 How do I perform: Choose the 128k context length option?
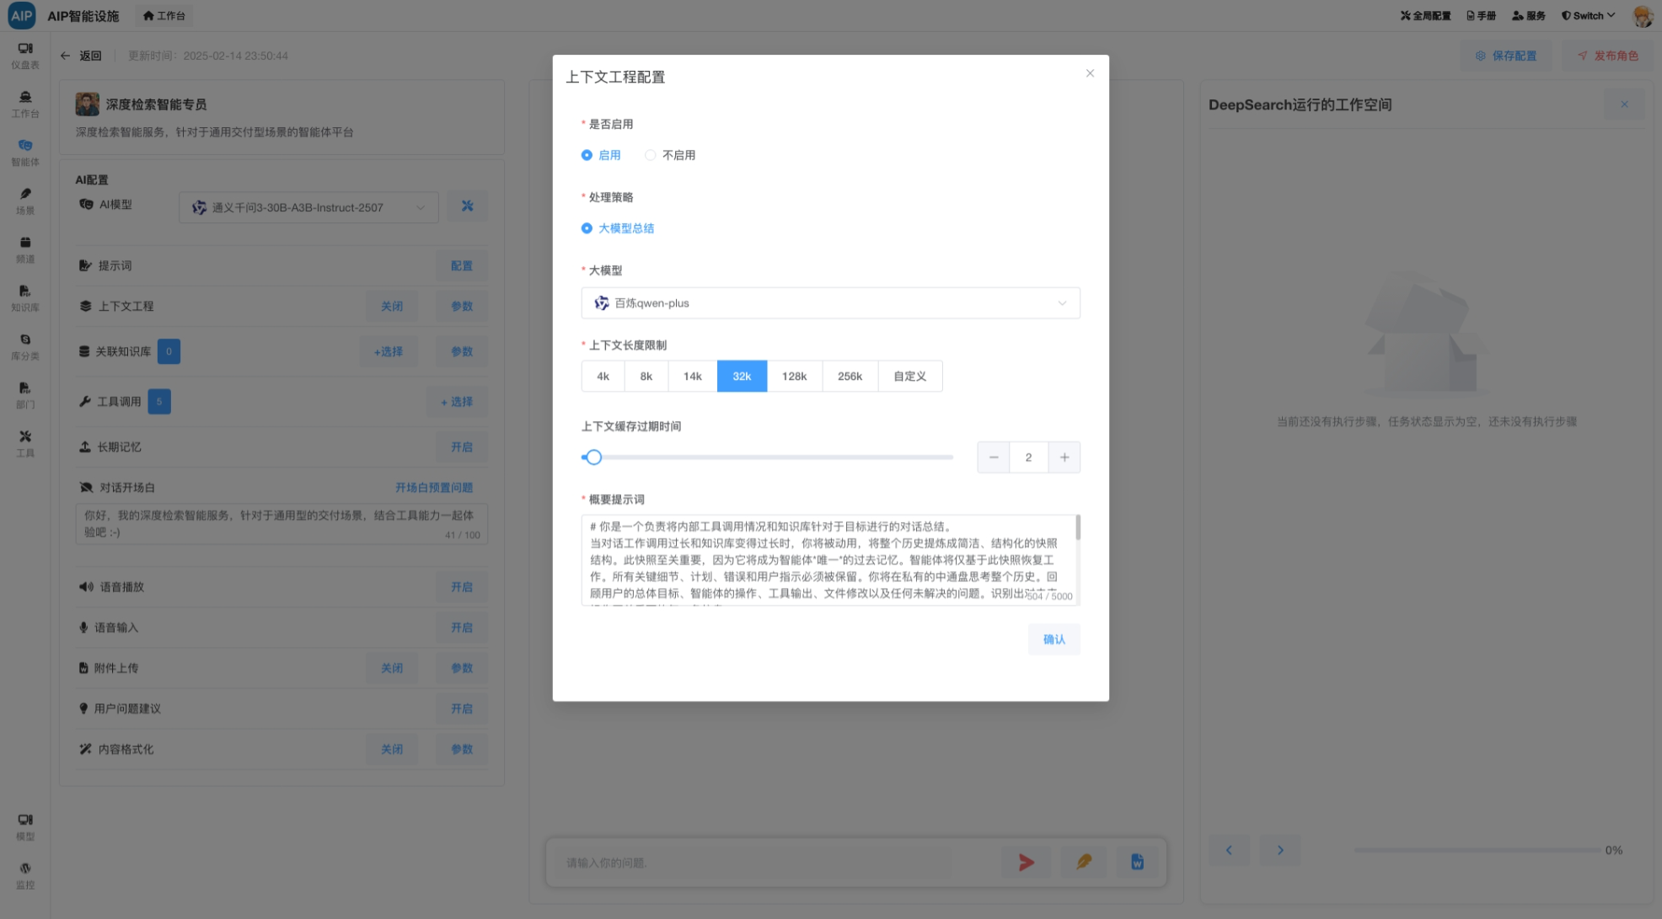(x=794, y=377)
